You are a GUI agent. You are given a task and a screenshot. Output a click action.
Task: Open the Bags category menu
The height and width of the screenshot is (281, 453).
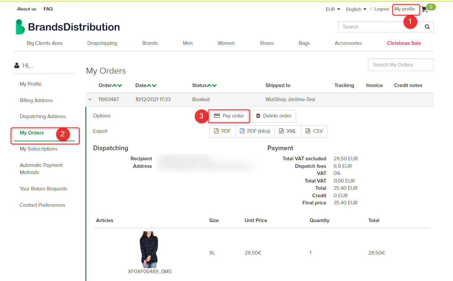click(304, 43)
